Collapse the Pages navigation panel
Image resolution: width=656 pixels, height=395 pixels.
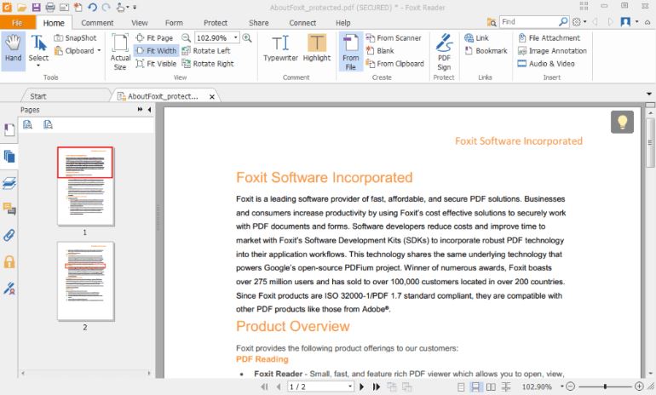pos(149,110)
